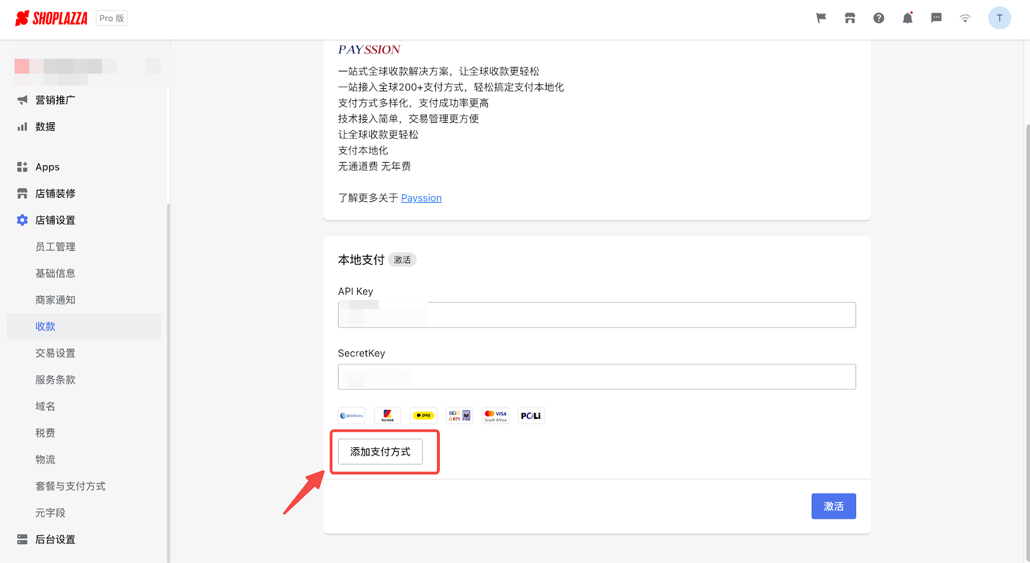Click the WebMoney payment logo
Viewport: 1030px width, 563px height.
coord(351,416)
